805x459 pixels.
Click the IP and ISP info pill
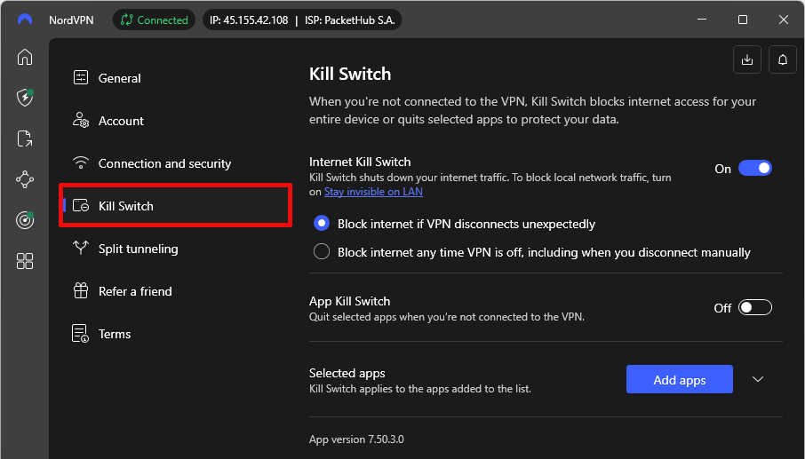pos(302,20)
